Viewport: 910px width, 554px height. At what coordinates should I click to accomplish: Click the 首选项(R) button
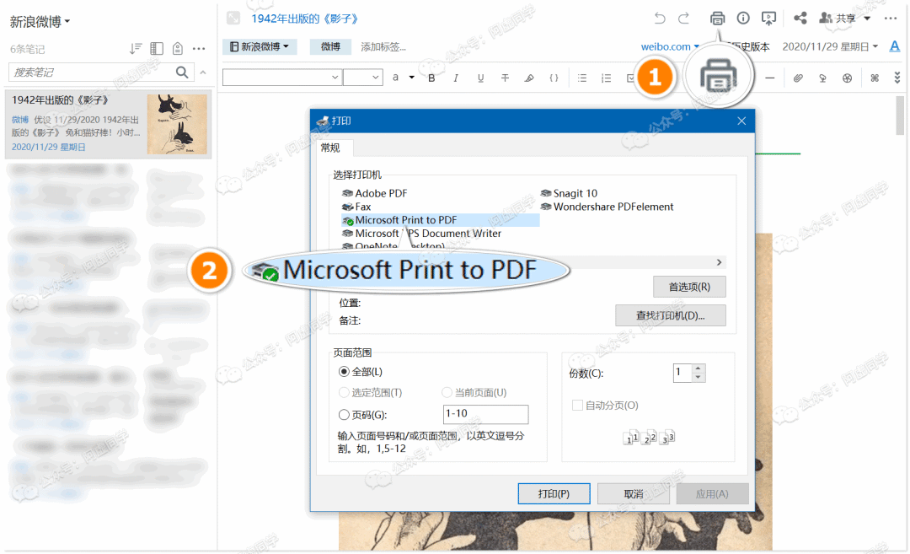pyautogui.click(x=689, y=287)
